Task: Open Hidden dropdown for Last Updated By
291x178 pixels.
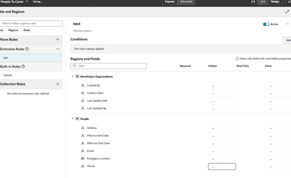Action: point(222,109)
